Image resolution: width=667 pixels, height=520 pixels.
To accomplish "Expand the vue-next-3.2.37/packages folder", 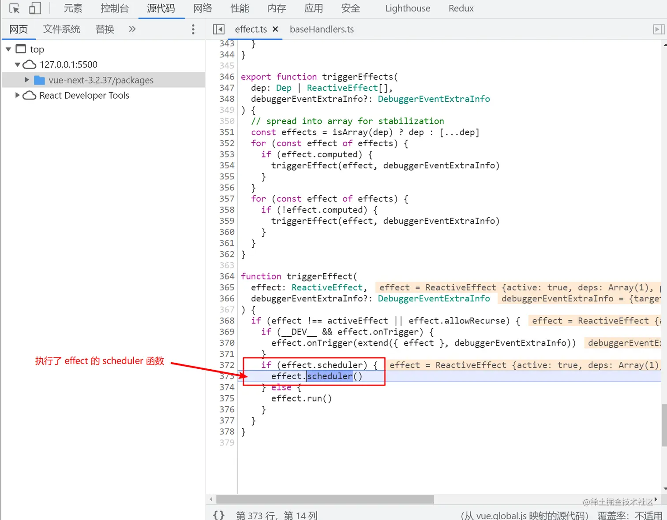I will tap(26, 80).
